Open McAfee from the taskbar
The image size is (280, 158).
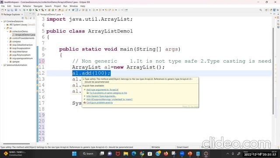tap(118, 154)
